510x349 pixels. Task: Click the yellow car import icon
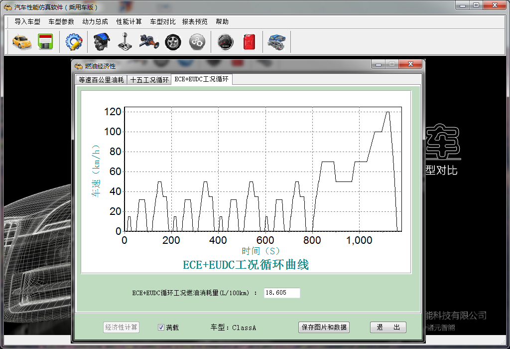[x=22, y=42]
